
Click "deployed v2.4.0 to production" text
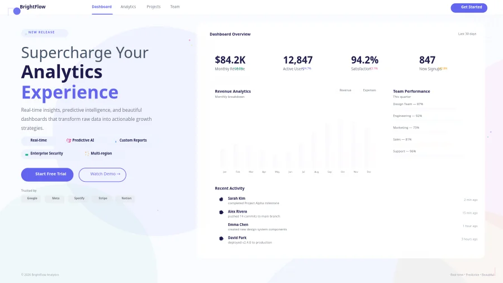pyautogui.click(x=250, y=243)
